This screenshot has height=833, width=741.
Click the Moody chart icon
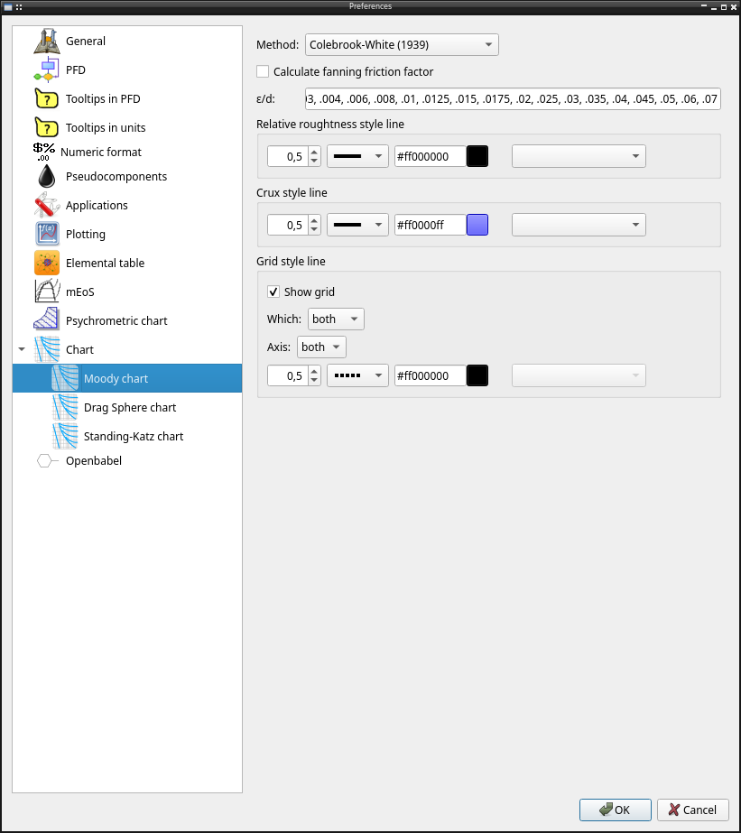(65, 378)
